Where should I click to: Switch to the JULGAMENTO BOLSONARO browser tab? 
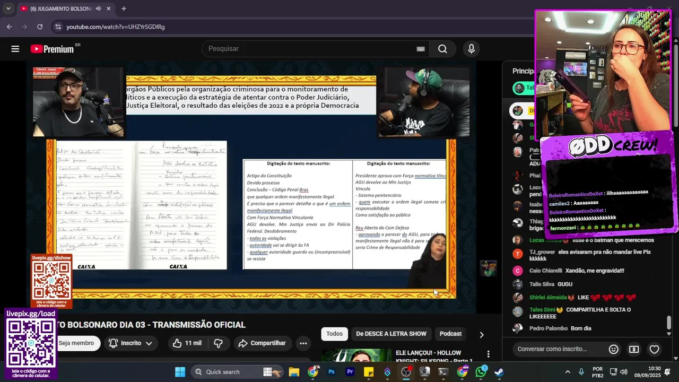(61, 8)
